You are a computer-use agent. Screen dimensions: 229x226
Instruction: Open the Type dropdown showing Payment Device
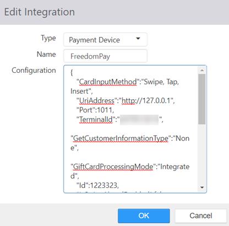[x=105, y=40]
